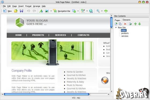Delete the page with the red X
Screen dimensions: 150x100
click(125, 24)
